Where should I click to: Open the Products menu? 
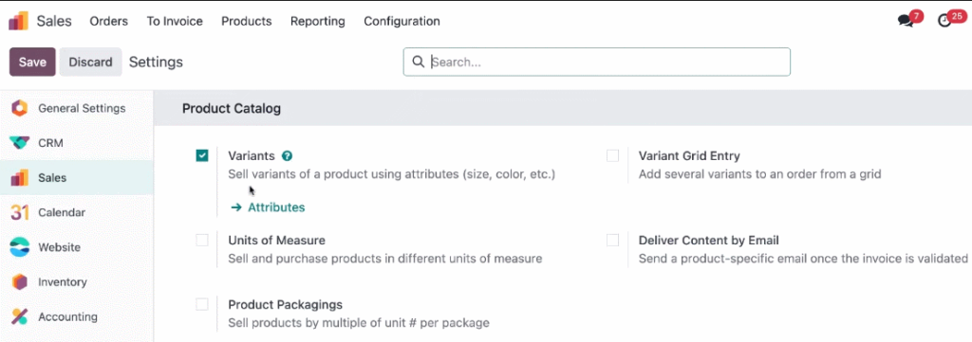[246, 21]
